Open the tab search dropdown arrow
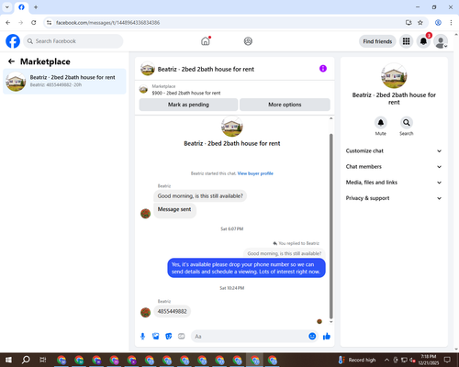Screen dimensions: 459x367 coord(7,7)
